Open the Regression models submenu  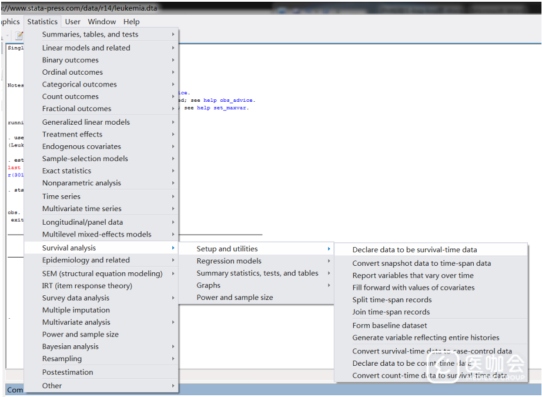pos(229,261)
